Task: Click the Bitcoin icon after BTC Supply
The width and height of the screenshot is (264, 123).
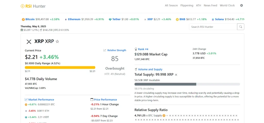Action: pos(164,116)
